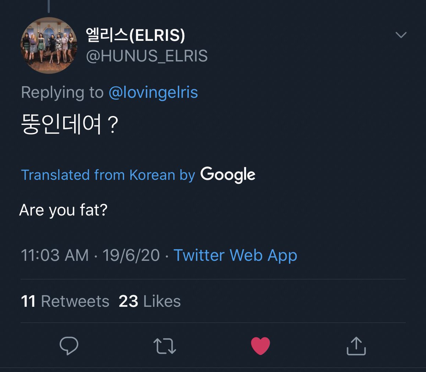
Task: Open the 엘리스(ELRIS) display name
Action: tap(136, 35)
